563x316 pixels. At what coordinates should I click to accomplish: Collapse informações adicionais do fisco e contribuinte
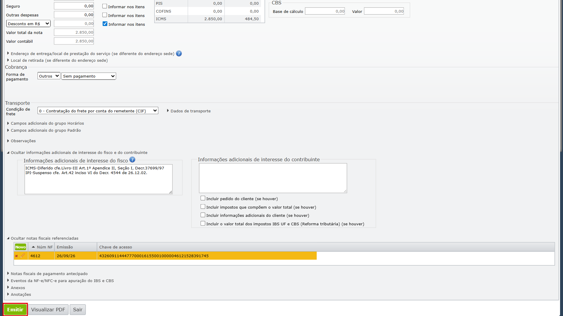click(77, 152)
